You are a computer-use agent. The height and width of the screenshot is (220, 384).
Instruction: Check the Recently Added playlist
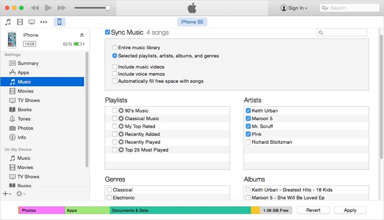click(115, 134)
